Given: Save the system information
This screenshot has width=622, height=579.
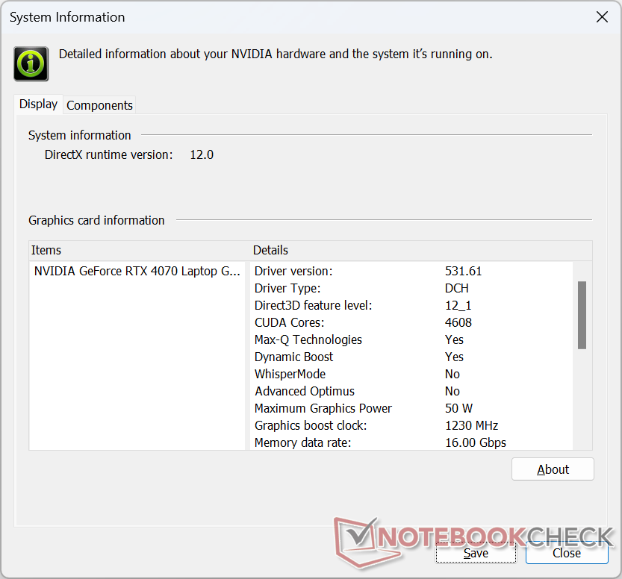Looking at the screenshot, I should click(476, 553).
